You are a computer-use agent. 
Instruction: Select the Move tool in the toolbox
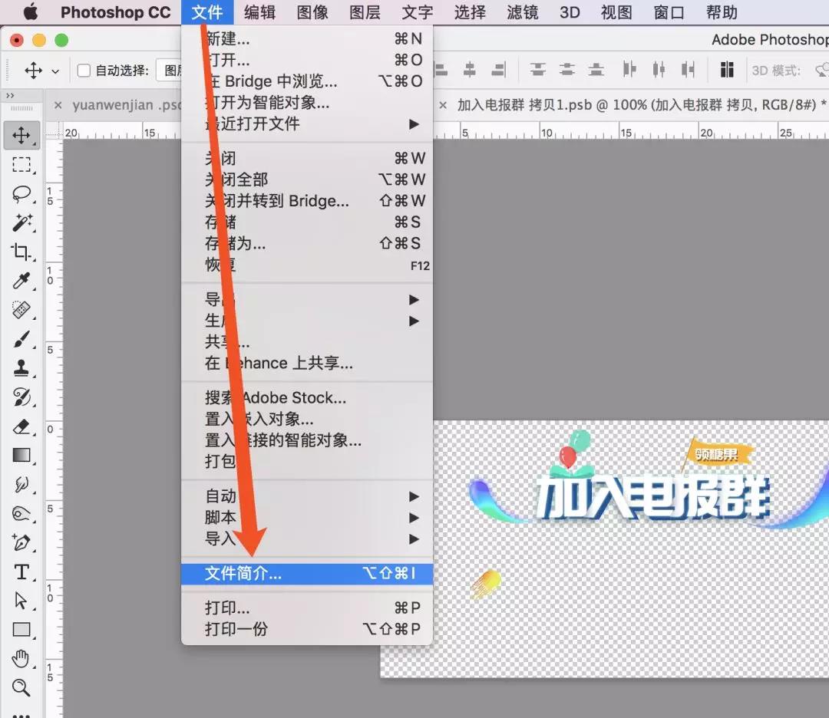pos(21,135)
